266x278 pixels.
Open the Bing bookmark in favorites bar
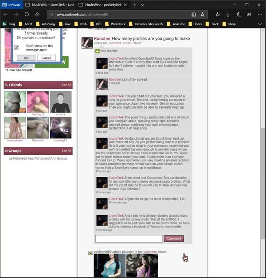click(9, 24)
